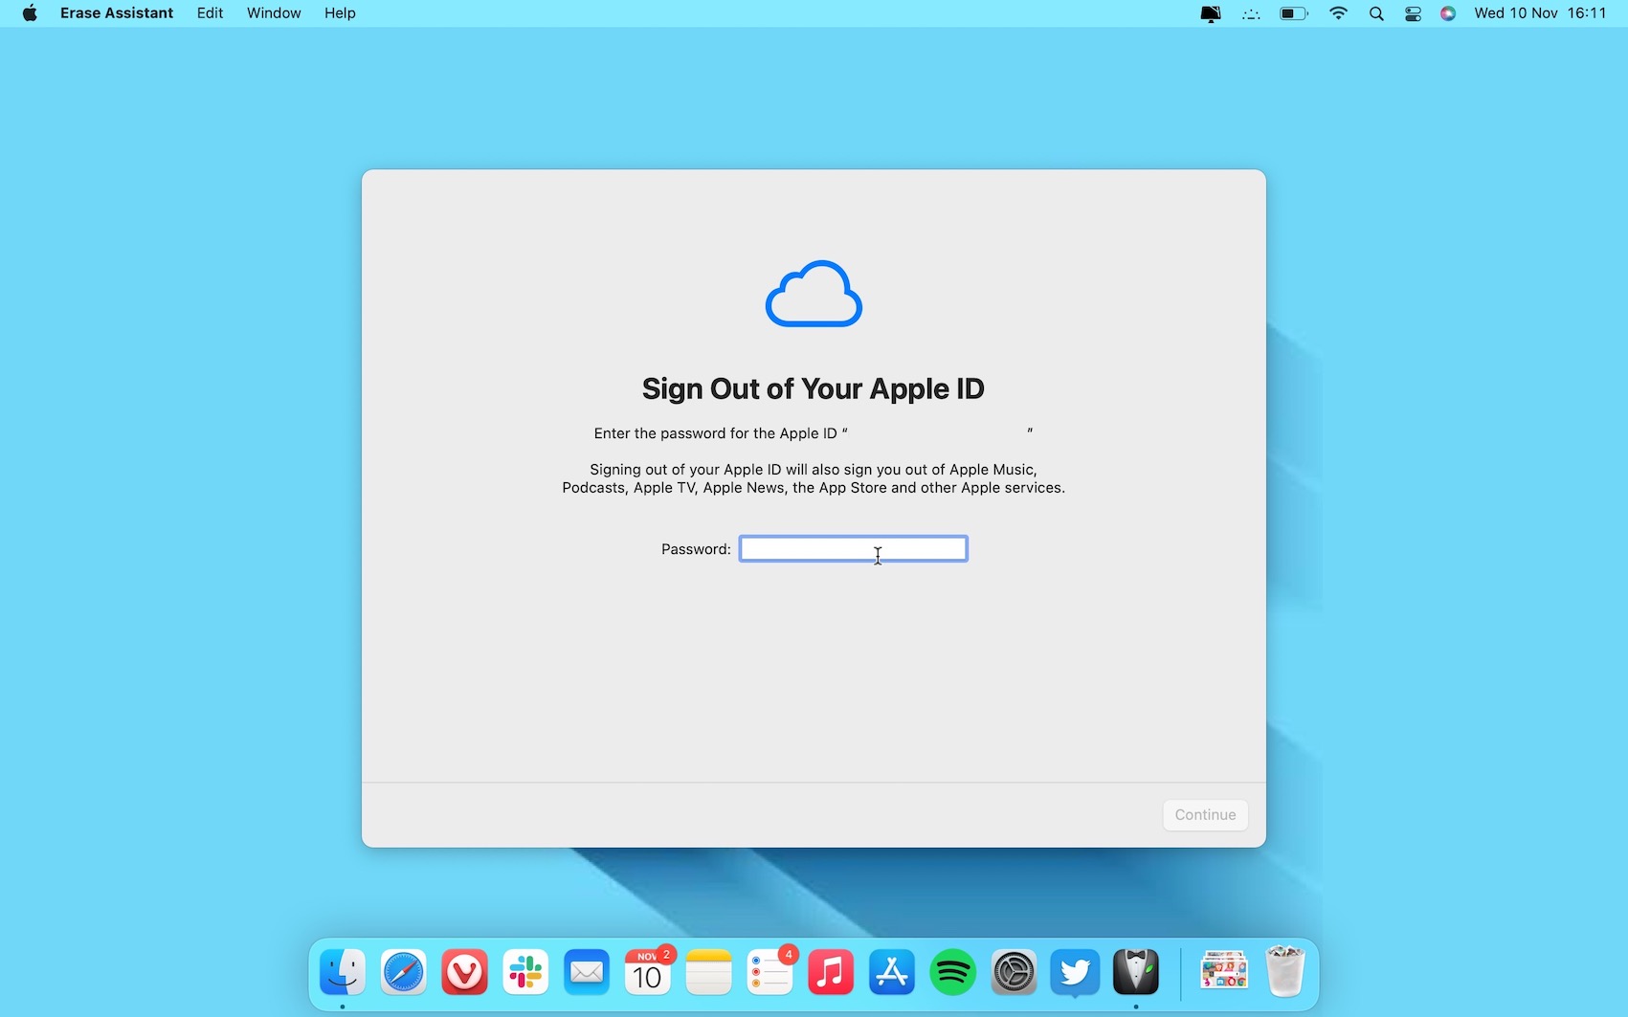
Task: Open Slack from the Dock
Action: 524,971
